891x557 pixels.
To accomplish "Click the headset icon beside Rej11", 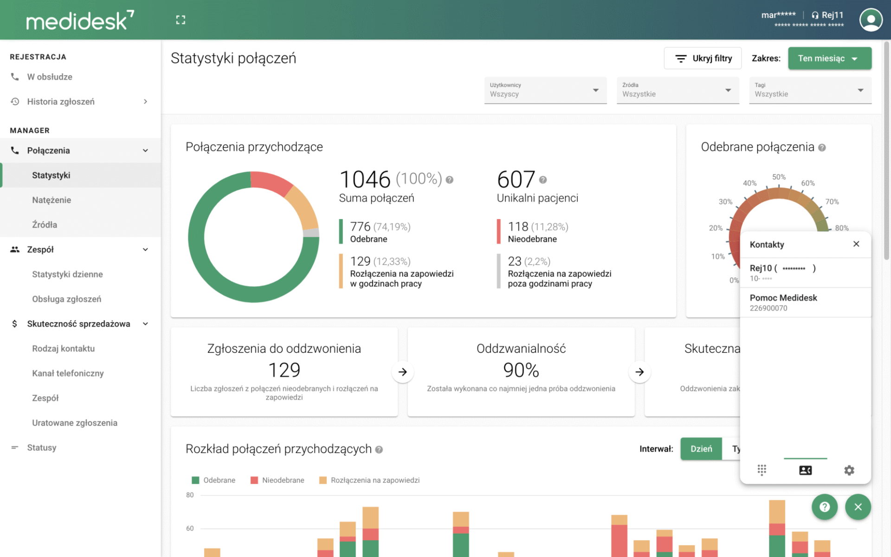I will 815,15.
